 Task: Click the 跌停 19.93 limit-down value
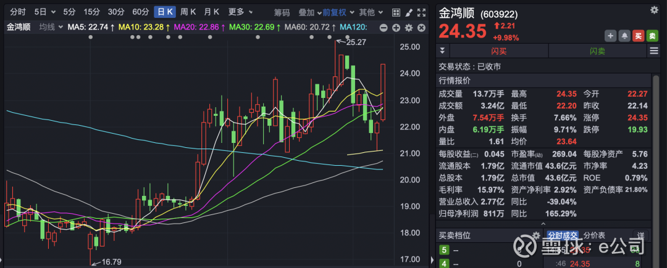tap(638, 129)
